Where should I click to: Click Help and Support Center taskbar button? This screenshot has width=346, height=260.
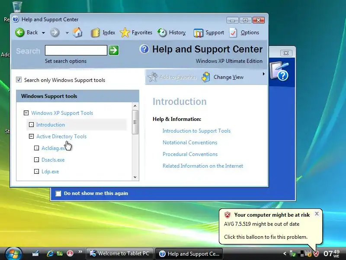tap(189, 253)
